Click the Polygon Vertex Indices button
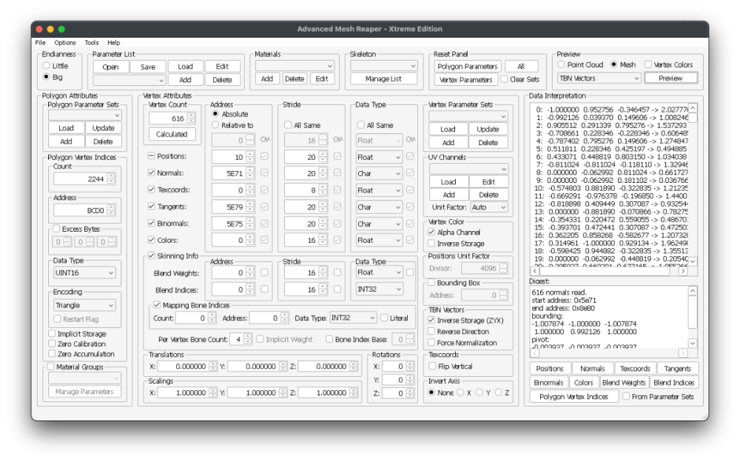The height and width of the screenshot is (462, 740). click(574, 397)
